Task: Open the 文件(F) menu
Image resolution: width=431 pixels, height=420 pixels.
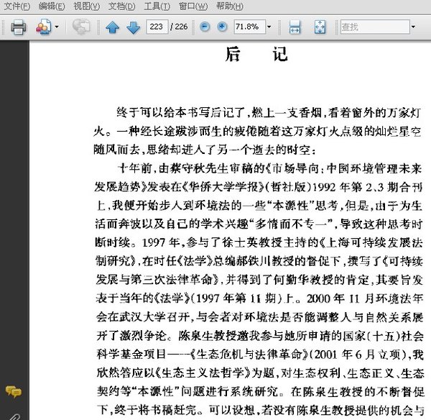Action: [17, 6]
